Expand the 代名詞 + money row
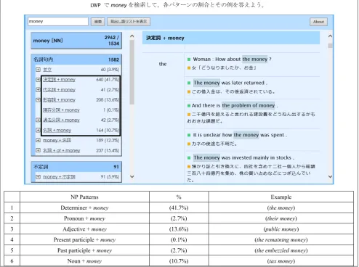Screen dimensions: 359x267 point(38,90)
